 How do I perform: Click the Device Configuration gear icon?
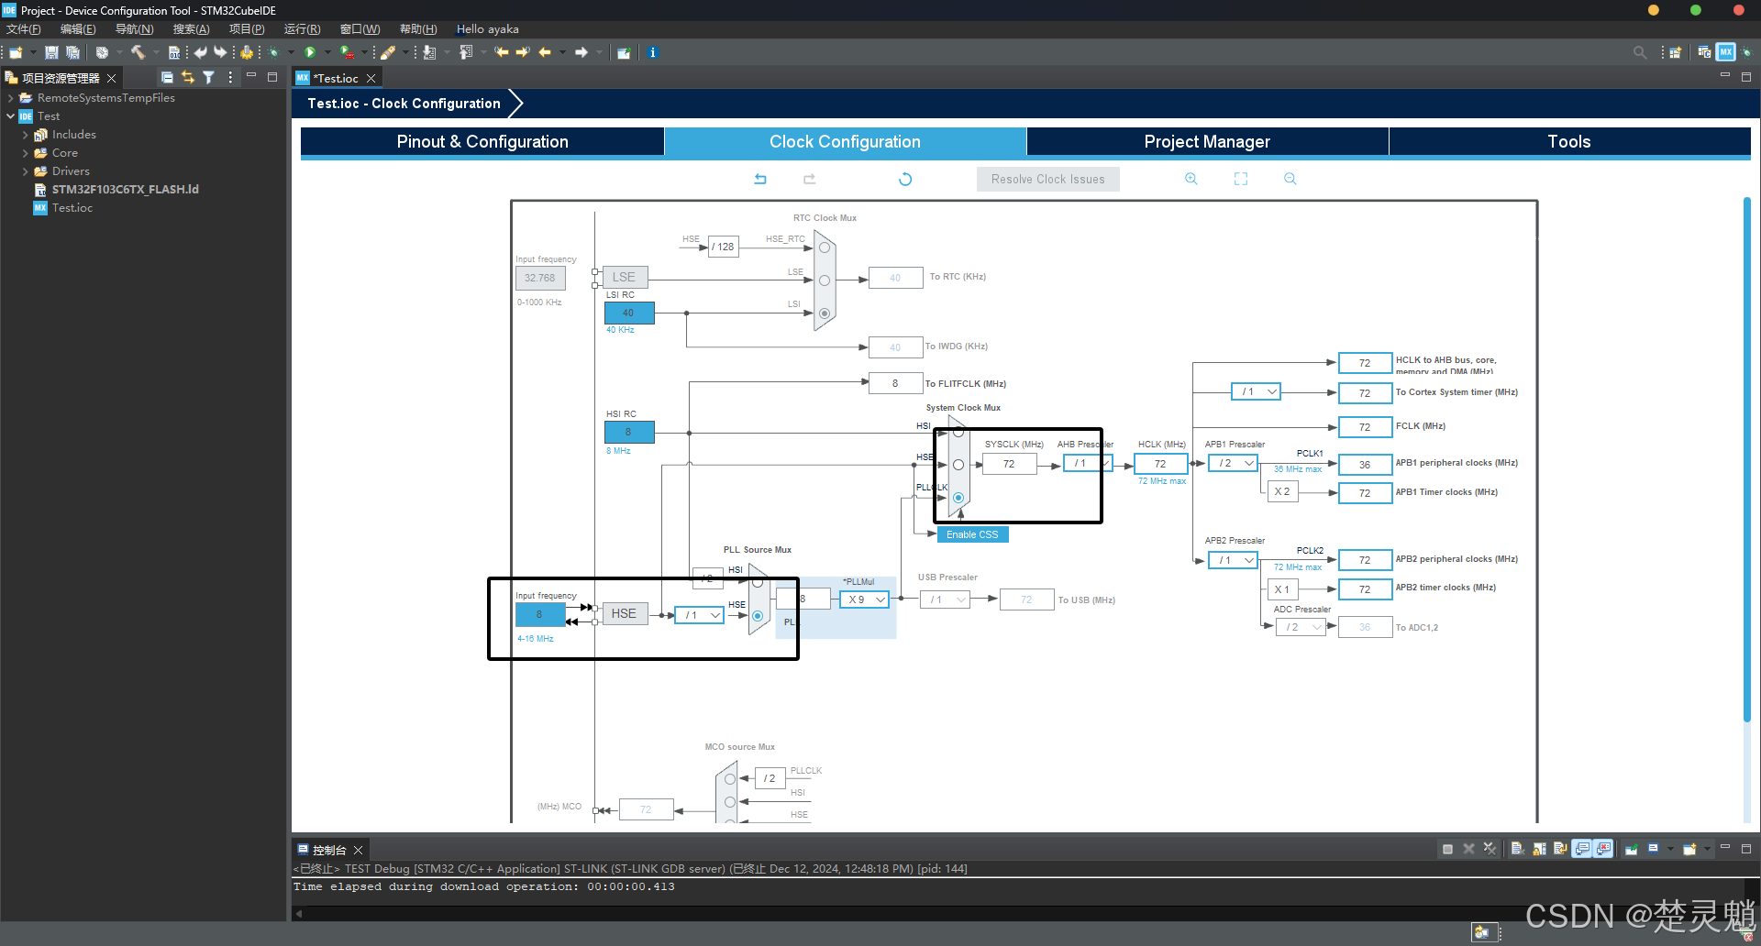point(247,52)
